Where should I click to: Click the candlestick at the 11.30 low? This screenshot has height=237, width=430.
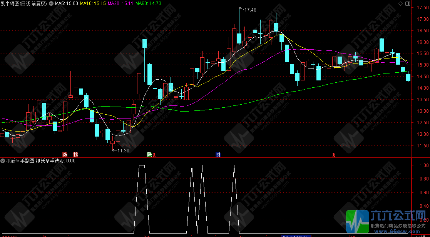click(x=113, y=142)
